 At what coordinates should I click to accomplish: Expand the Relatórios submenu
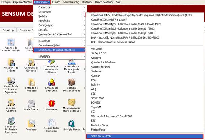[x=59, y=41]
